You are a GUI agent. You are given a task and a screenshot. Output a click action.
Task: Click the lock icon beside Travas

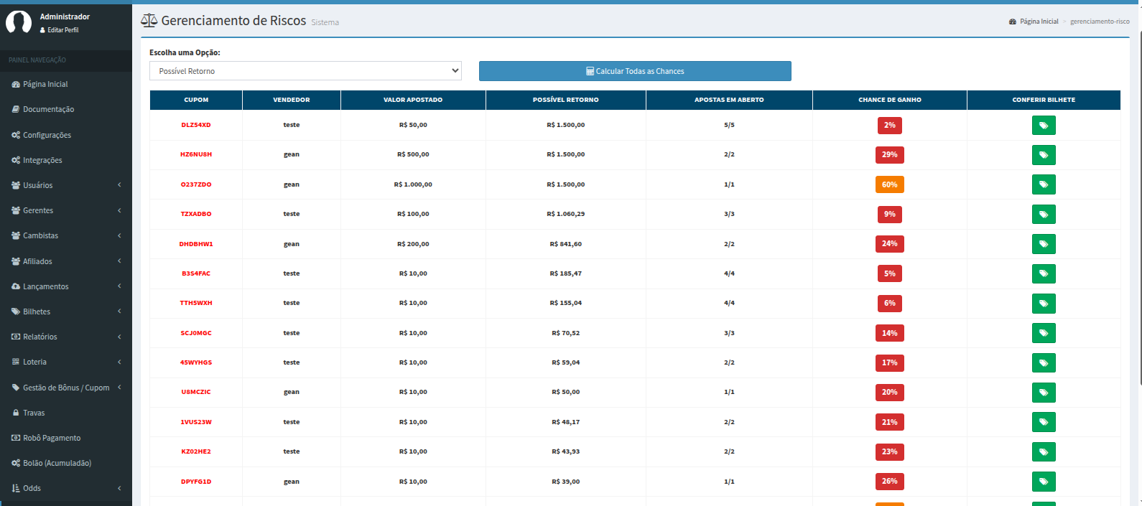coord(16,413)
